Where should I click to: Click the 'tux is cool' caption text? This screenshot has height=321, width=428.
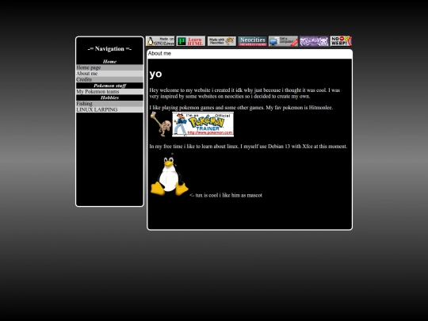(226, 195)
